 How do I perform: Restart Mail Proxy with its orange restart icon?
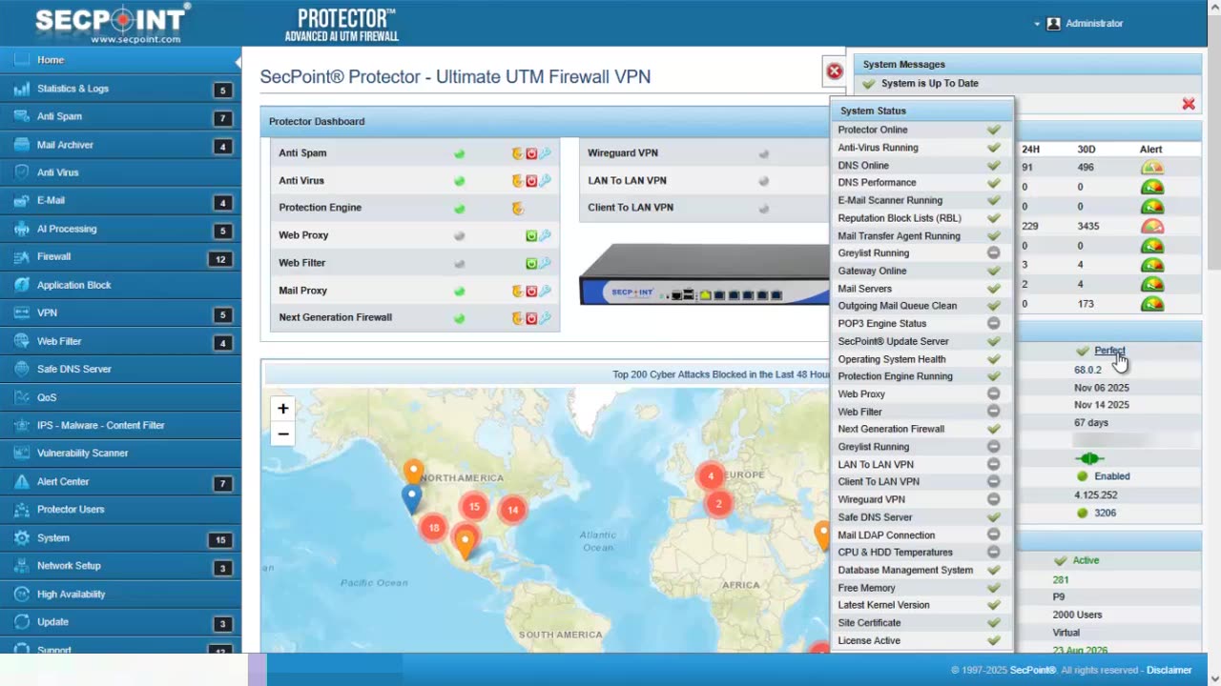(x=518, y=292)
